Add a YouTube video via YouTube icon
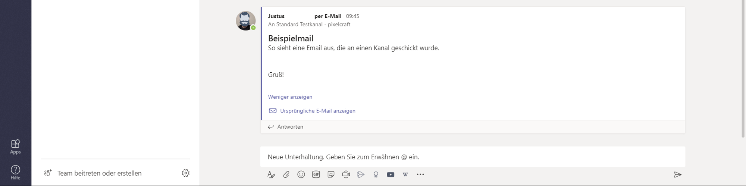 [x=391, y=174]
